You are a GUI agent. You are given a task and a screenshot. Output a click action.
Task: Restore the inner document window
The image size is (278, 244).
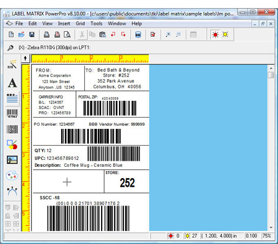click(263, 24)
